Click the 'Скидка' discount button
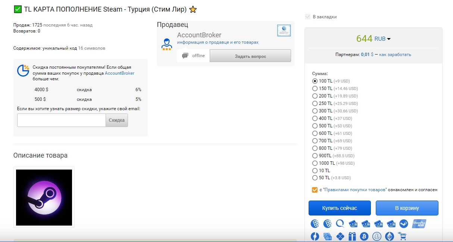453x242 pixels. (117, 120)
